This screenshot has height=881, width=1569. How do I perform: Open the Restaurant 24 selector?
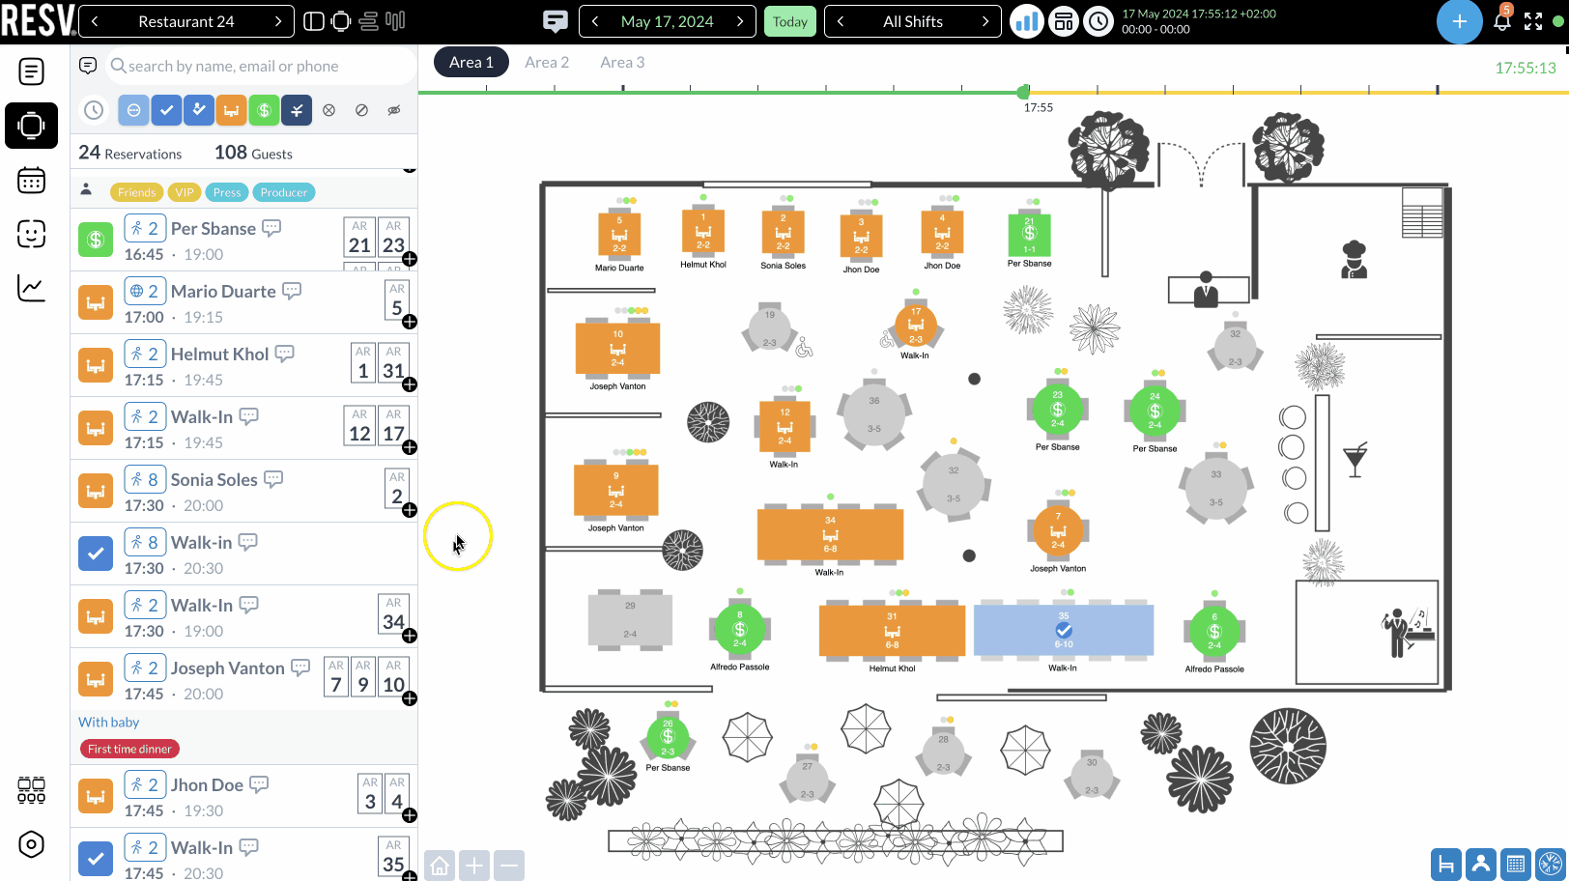(x=185, y=20)
